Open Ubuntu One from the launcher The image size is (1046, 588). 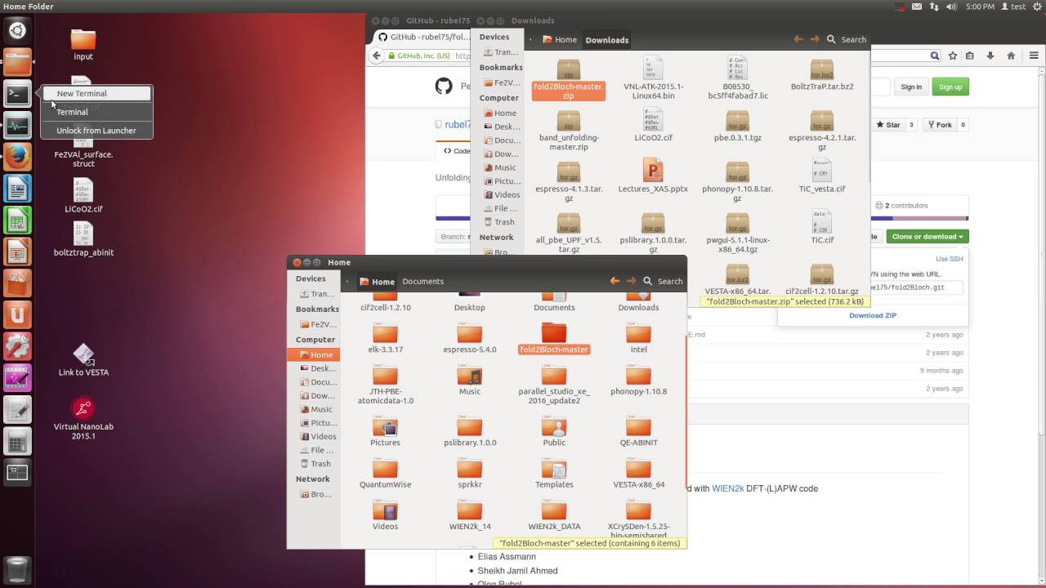pyautogui.click(x=17, y=314)
